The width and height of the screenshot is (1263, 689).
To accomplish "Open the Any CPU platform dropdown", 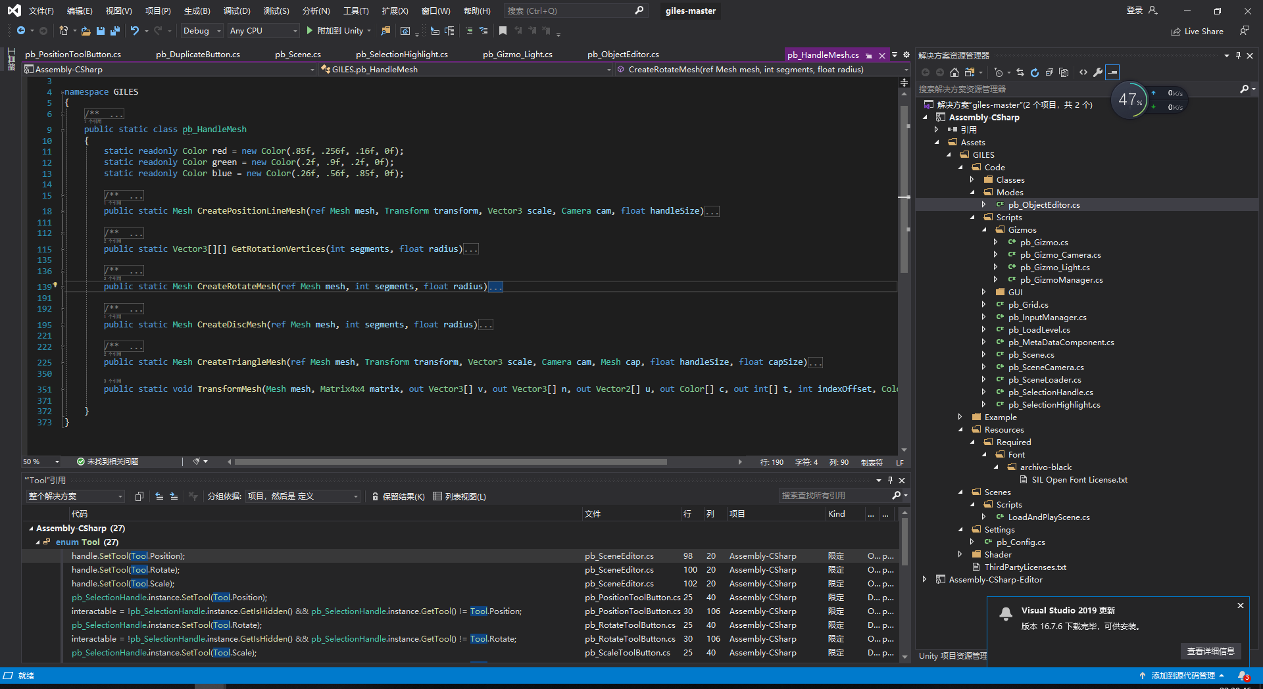I will (x=262, y=31).
